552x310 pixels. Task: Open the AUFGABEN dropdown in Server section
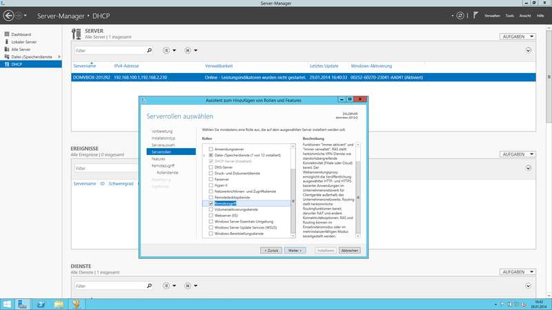(x=517, y=37)
